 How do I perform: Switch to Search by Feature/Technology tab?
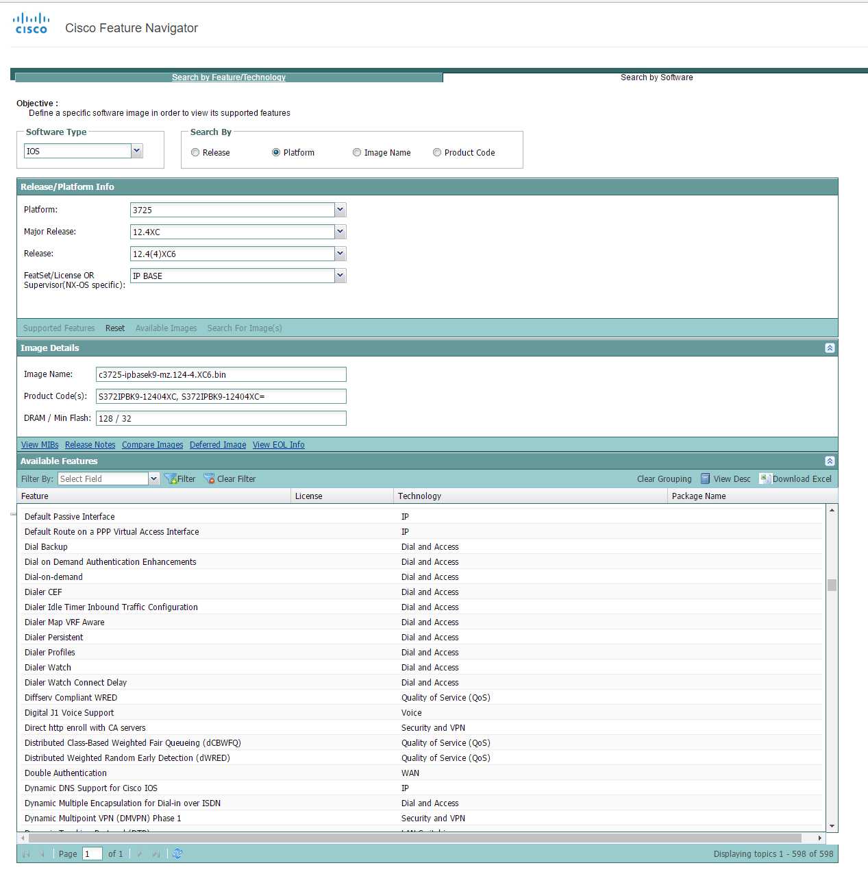229,77
